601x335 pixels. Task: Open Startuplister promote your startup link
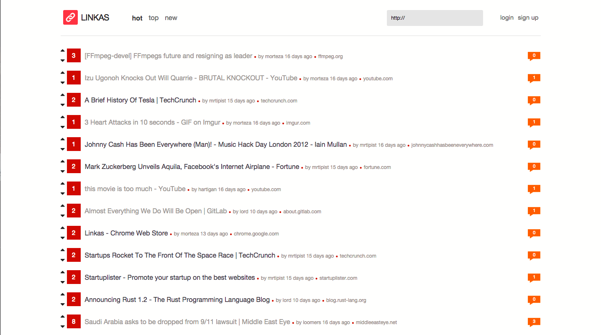[x=170, y=278]
